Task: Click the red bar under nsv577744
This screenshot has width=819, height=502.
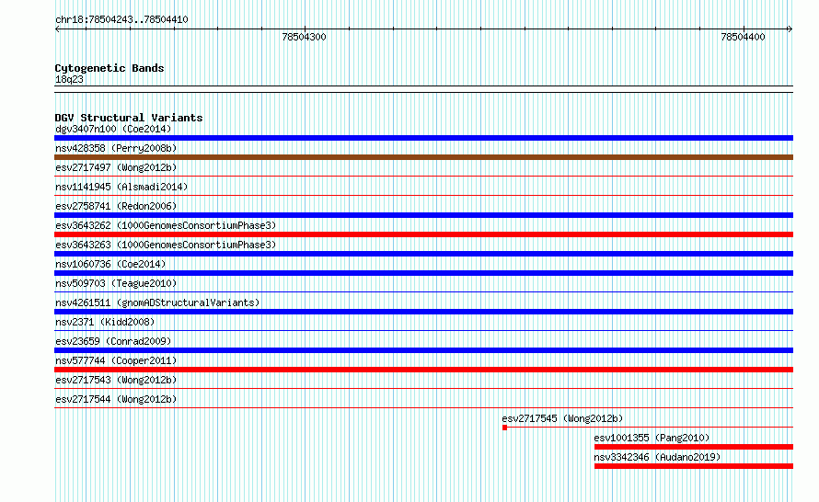Action: tap(423, 370)
